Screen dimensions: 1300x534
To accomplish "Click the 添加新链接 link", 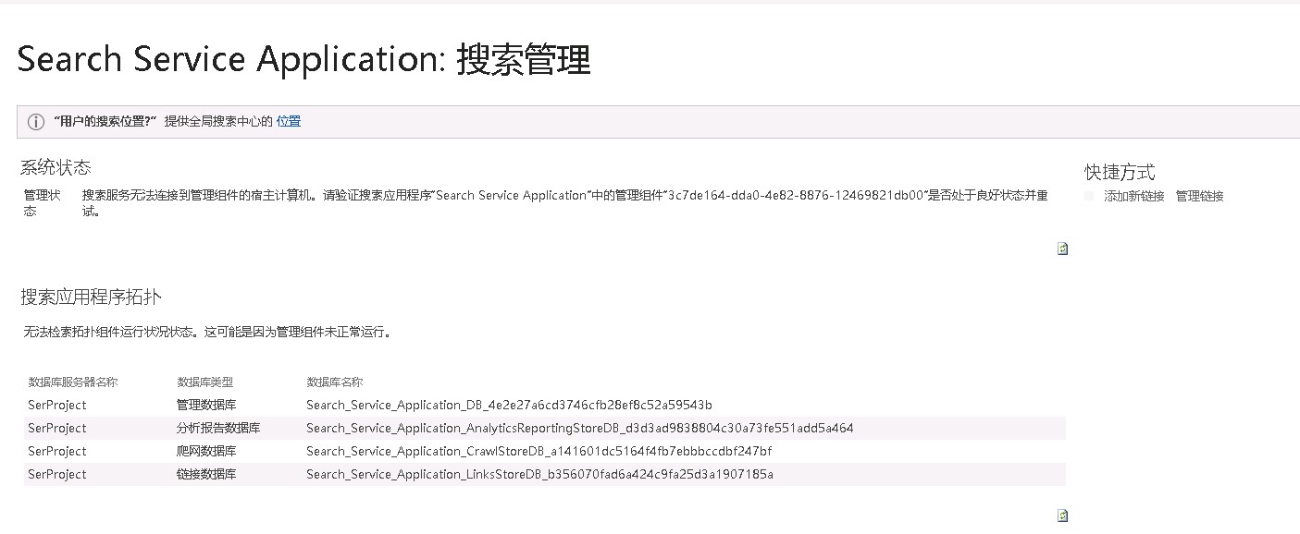I will click(1133, 196).
